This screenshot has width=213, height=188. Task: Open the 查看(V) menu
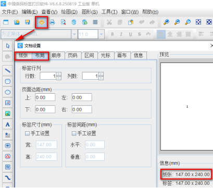click(x=49, y=12)
